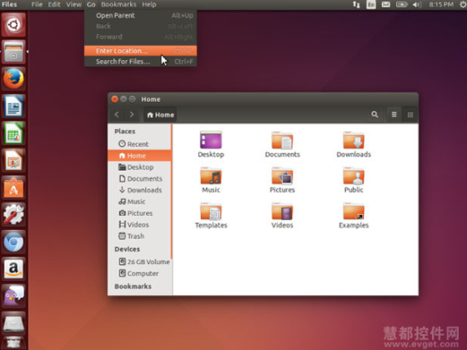Click the sidebar orange scrollbar

coord(172,192)
